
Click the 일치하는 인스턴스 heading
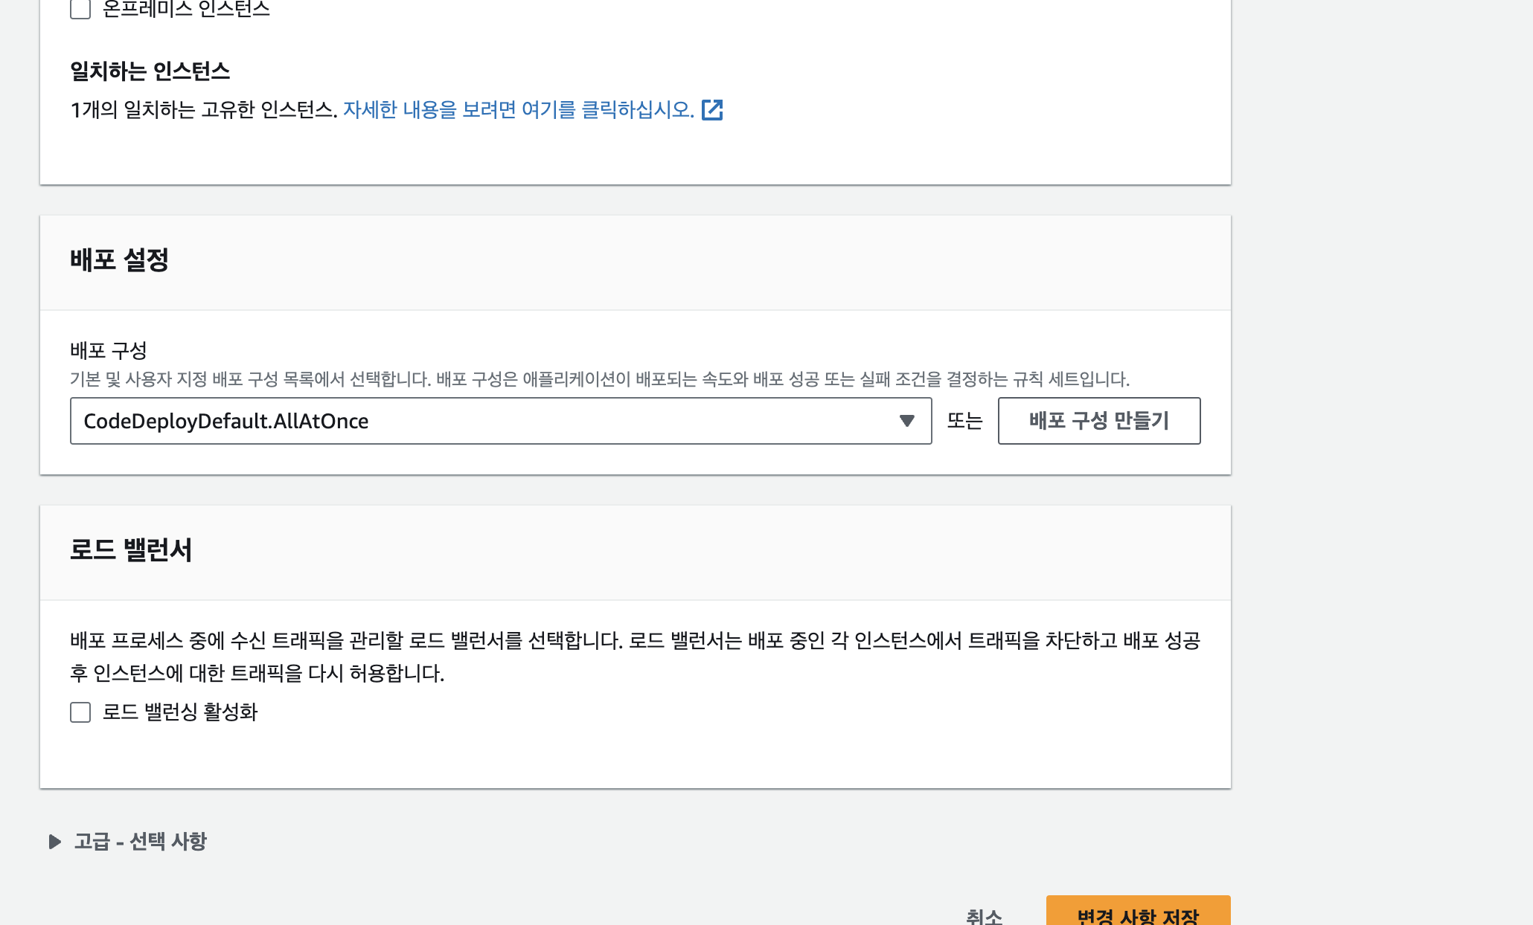pos(150,71)
